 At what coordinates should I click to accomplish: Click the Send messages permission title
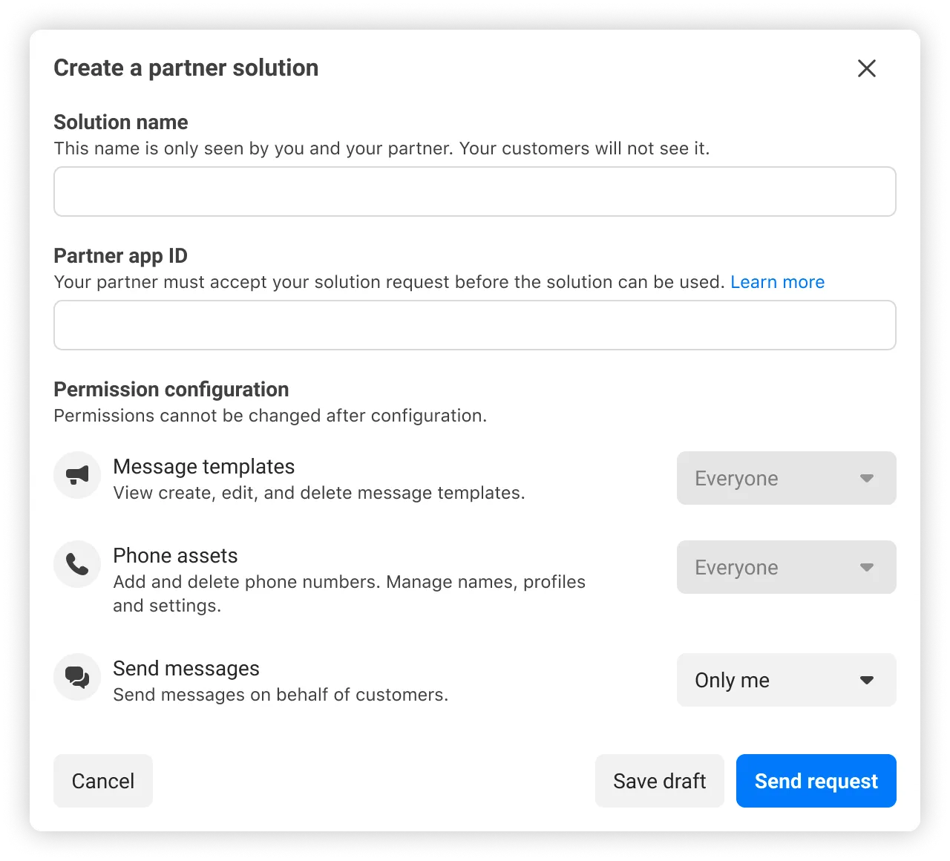(x=186, y=668)
